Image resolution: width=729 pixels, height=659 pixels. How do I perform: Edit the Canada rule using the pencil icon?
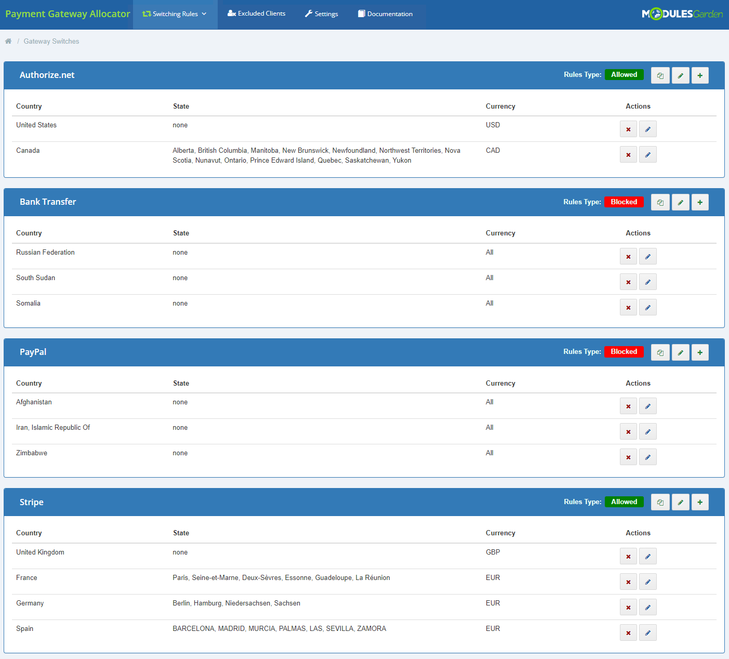click(x=647, y=154)
